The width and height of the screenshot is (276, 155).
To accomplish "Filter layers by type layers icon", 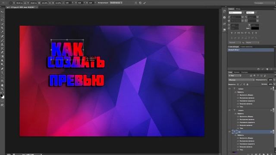I will pyautogui.click(x=258, y=76).
